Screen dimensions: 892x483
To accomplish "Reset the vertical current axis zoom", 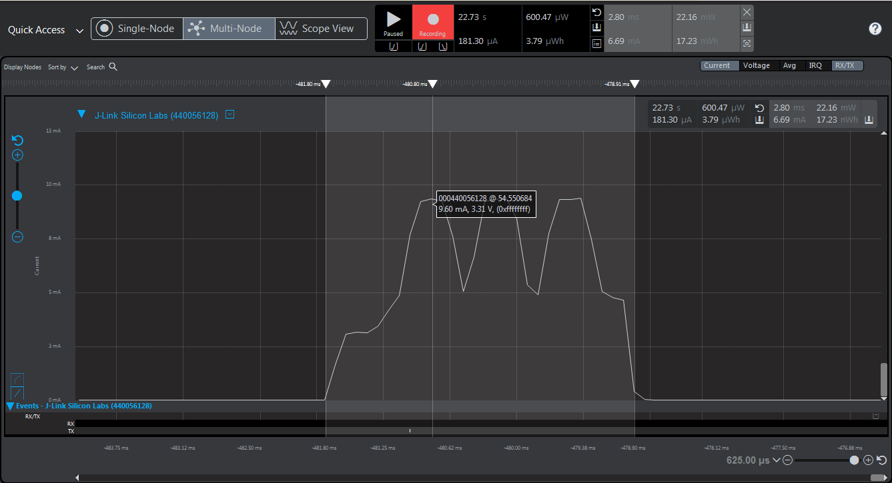I will pos(18,140).
